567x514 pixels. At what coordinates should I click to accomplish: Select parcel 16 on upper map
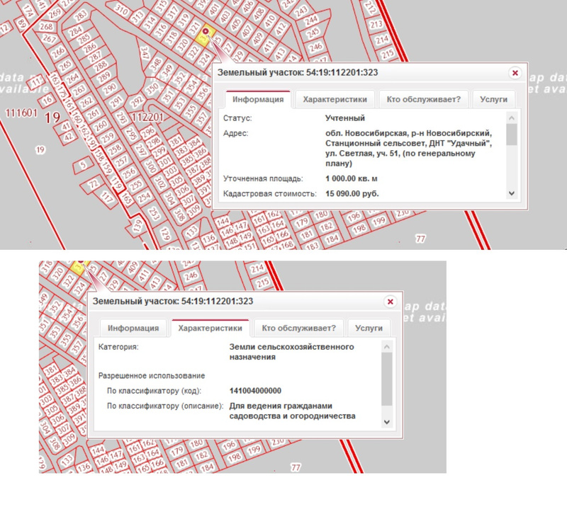coord(47,100)
